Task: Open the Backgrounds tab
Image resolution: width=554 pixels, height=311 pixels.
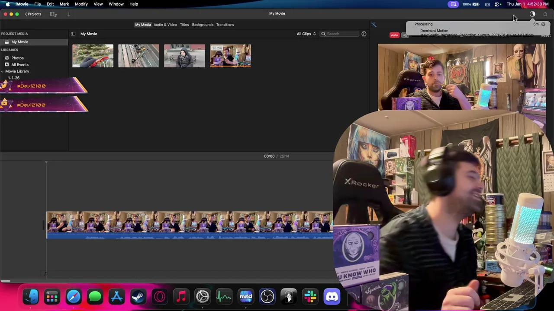Action: [x=203, y=25]
